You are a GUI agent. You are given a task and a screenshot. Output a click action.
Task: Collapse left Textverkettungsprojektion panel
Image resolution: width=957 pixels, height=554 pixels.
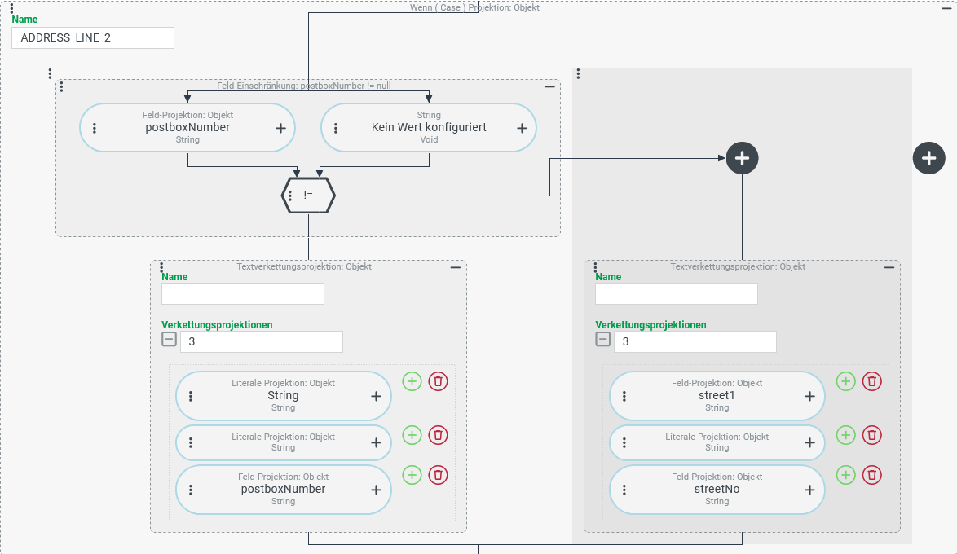tap(456, 268)
